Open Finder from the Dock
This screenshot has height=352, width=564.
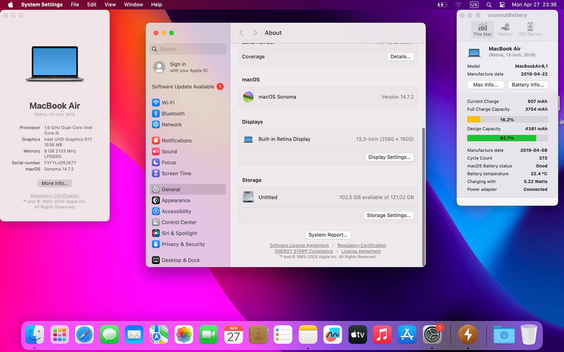[x=34, y=335]
